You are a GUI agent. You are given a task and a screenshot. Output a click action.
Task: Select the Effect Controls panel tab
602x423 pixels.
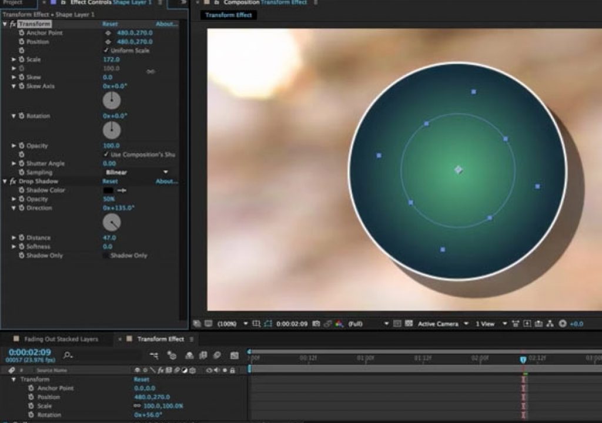[111, 2]
